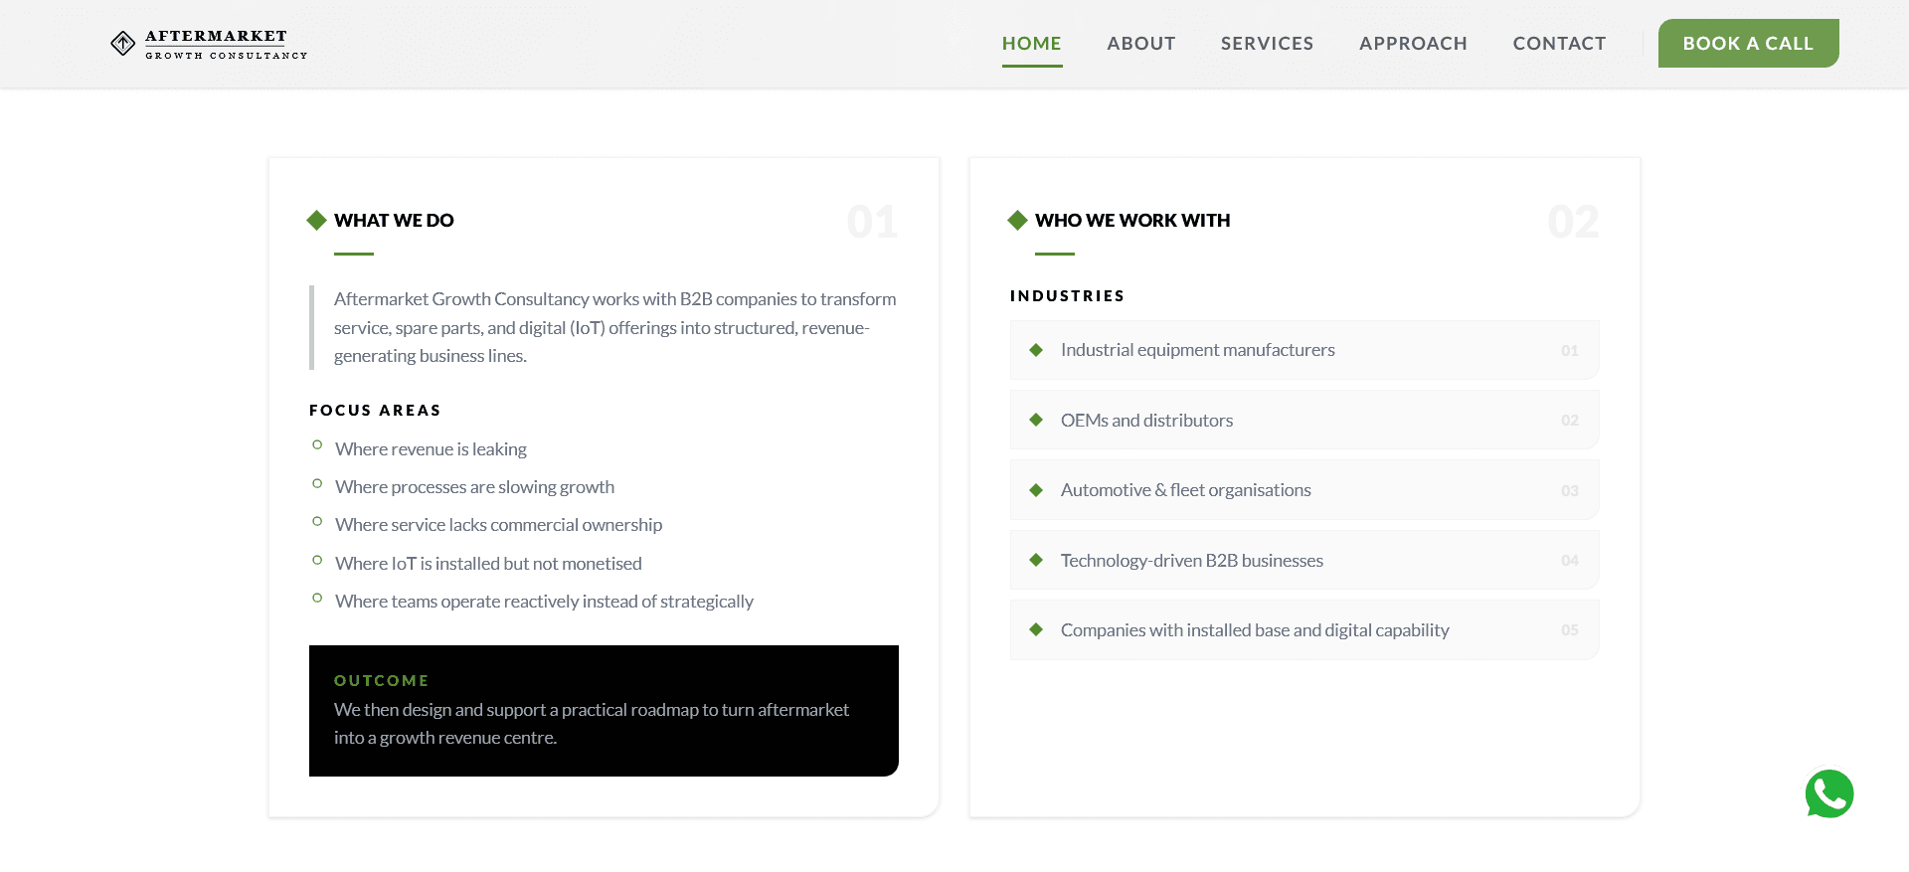Click the Book a Call button
Viewport: 1909px width, 872px height.
pos(1748,44)
